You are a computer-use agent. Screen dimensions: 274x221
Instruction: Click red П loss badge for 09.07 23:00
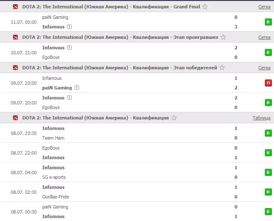point(268,83)
